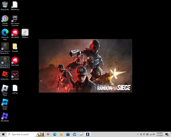Select the Roblox Player desktop shortcut
Screen dimensions: 171x137
5,90
